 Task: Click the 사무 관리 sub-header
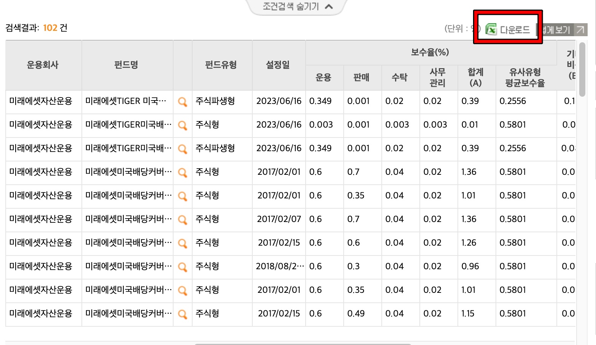click(x=438, y=78)
